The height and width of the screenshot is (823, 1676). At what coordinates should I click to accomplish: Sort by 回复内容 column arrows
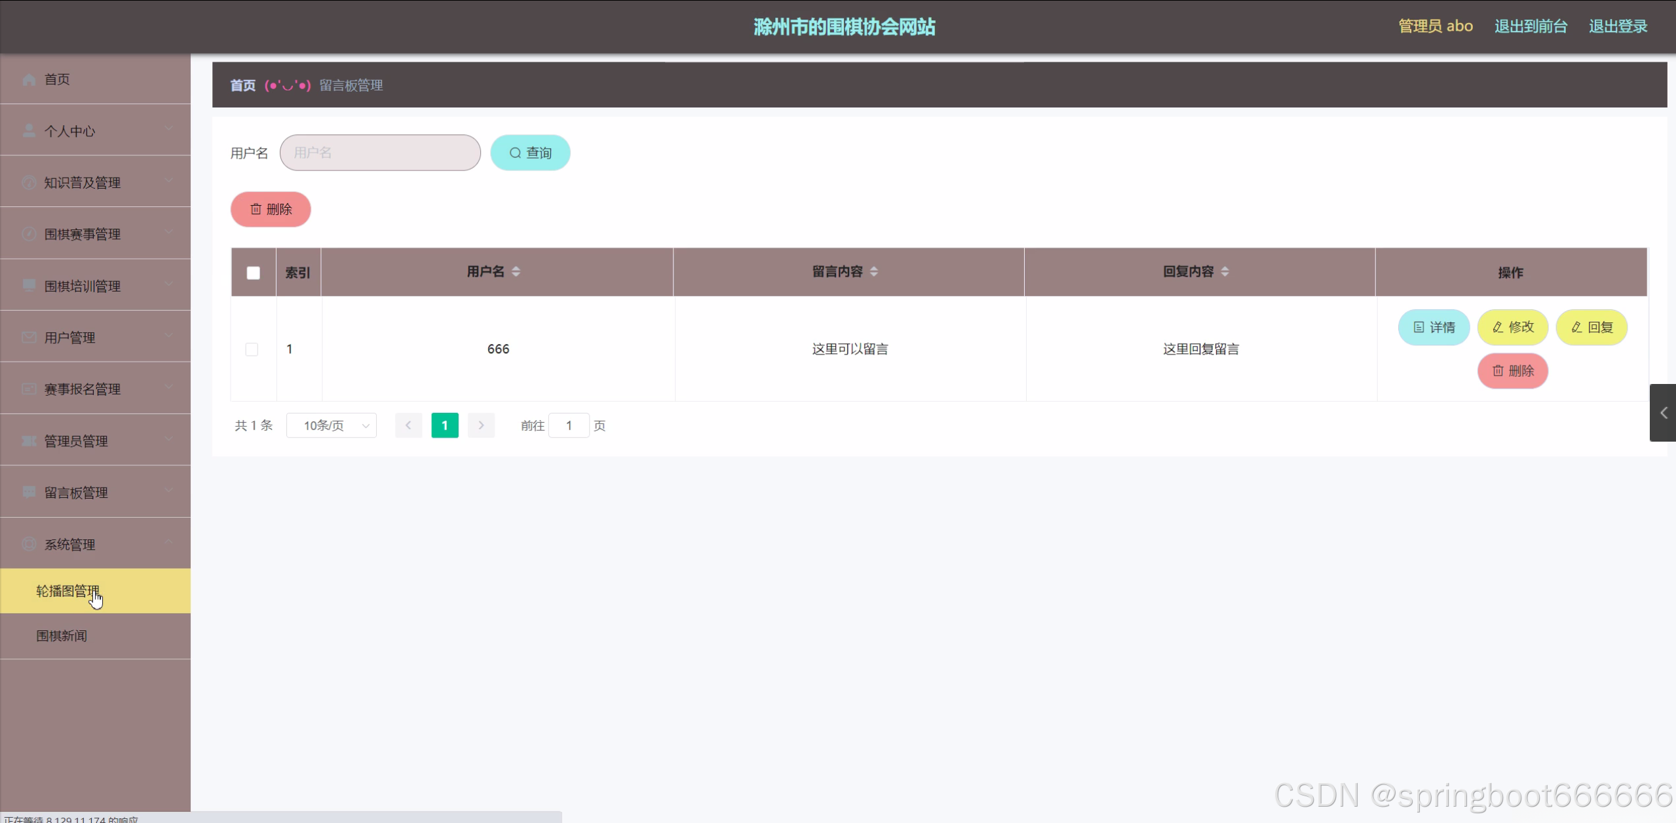tap(1225, 272)
